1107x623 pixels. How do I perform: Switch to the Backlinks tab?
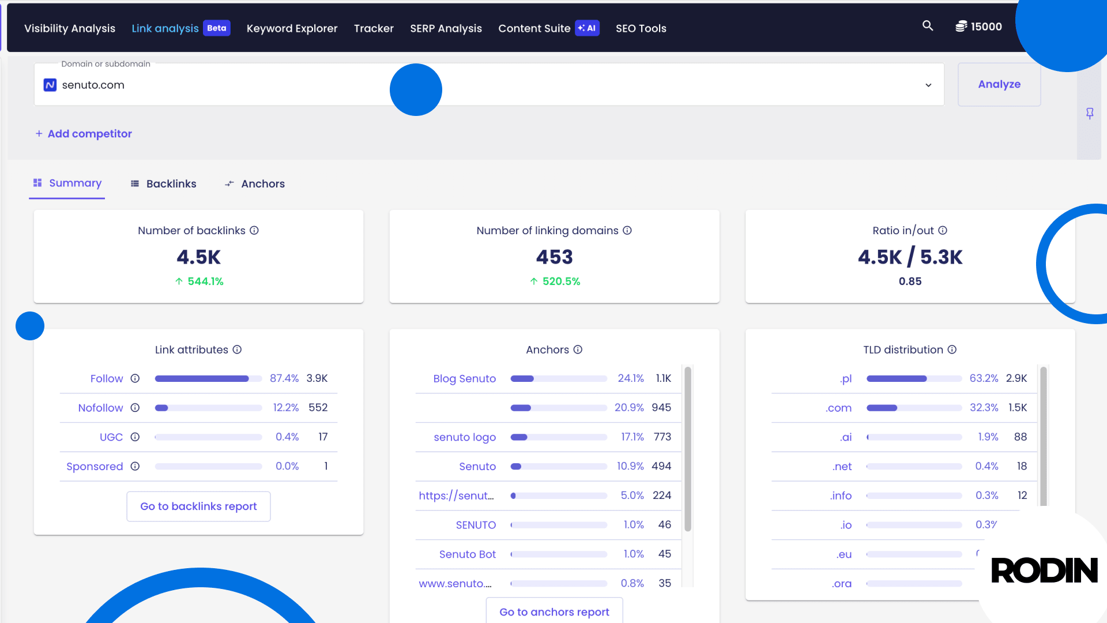coord(163,183)
